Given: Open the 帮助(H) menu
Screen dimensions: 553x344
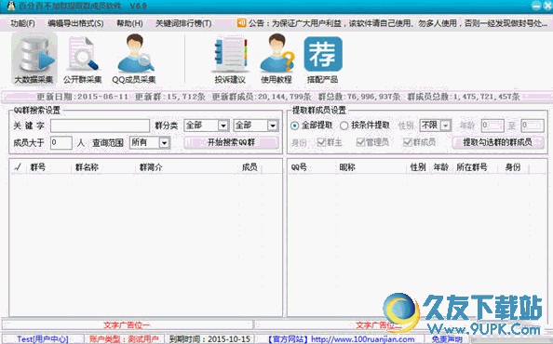Looking at the screenshot, I should pos(129,23).
